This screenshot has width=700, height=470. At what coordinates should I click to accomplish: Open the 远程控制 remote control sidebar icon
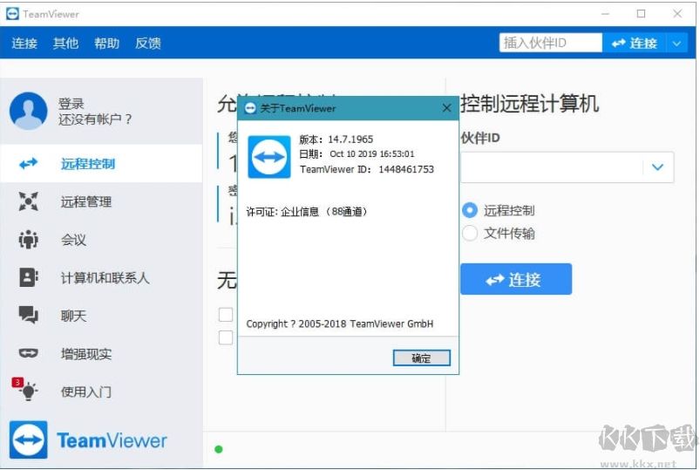click(28, 164)
